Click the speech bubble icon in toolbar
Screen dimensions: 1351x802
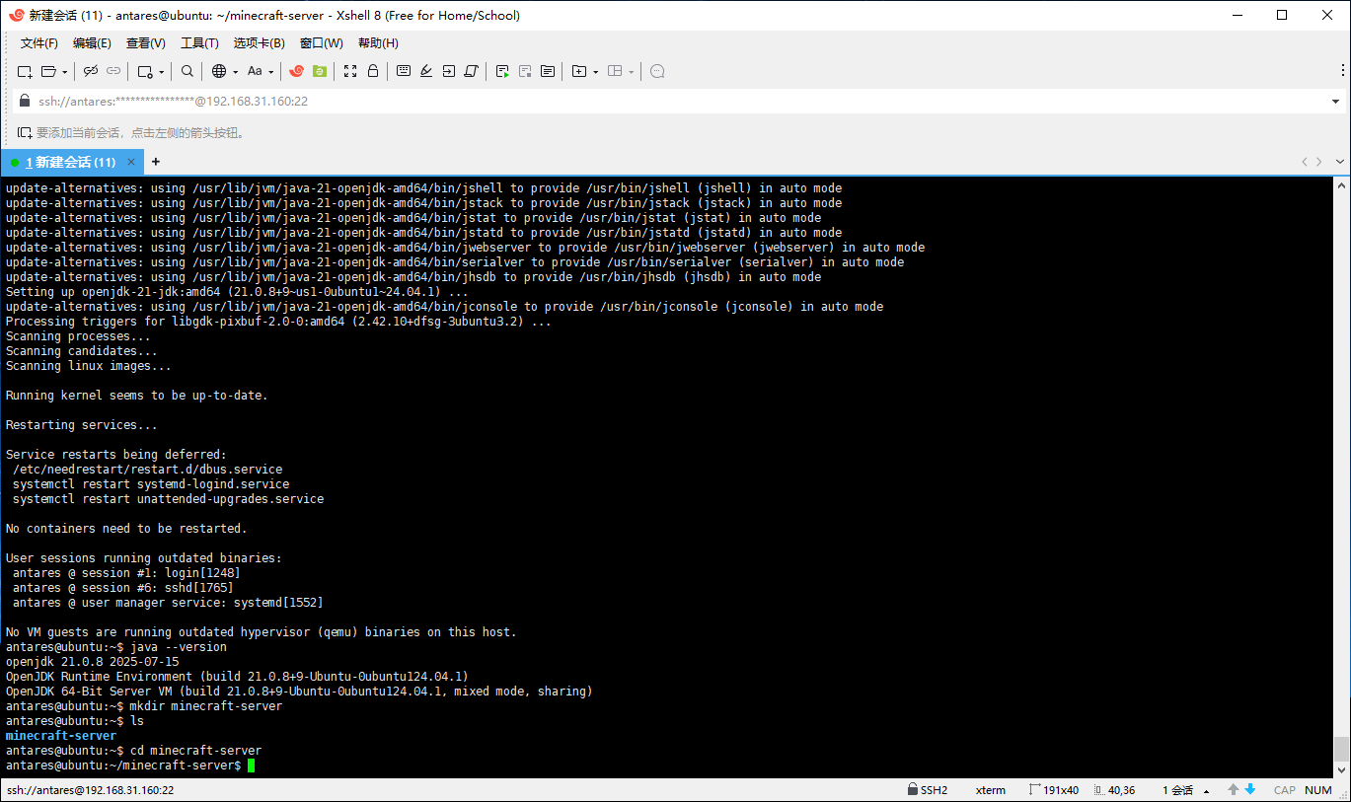[658, 71]
